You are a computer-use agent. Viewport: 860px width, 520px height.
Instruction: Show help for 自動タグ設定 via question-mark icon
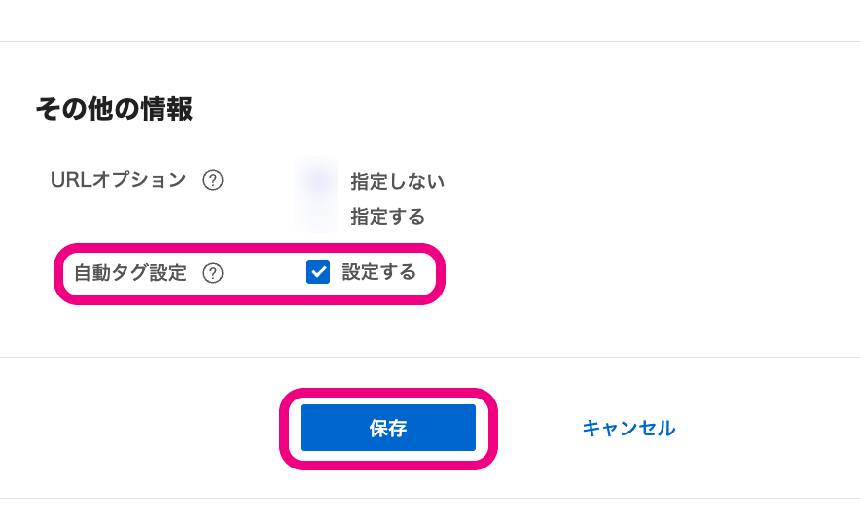click(213, 273)
